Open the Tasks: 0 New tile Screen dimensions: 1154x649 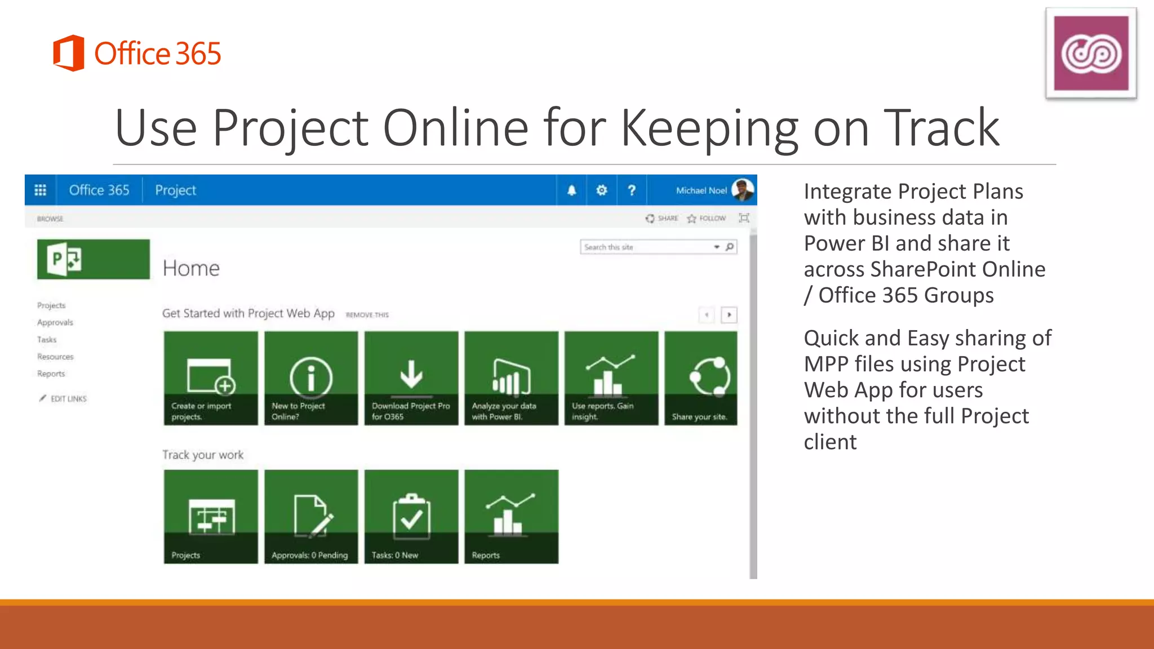coord(411,517)
